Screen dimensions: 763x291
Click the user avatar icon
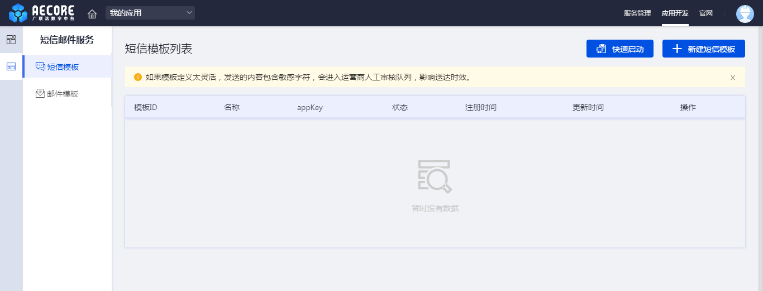click(745, 13)
